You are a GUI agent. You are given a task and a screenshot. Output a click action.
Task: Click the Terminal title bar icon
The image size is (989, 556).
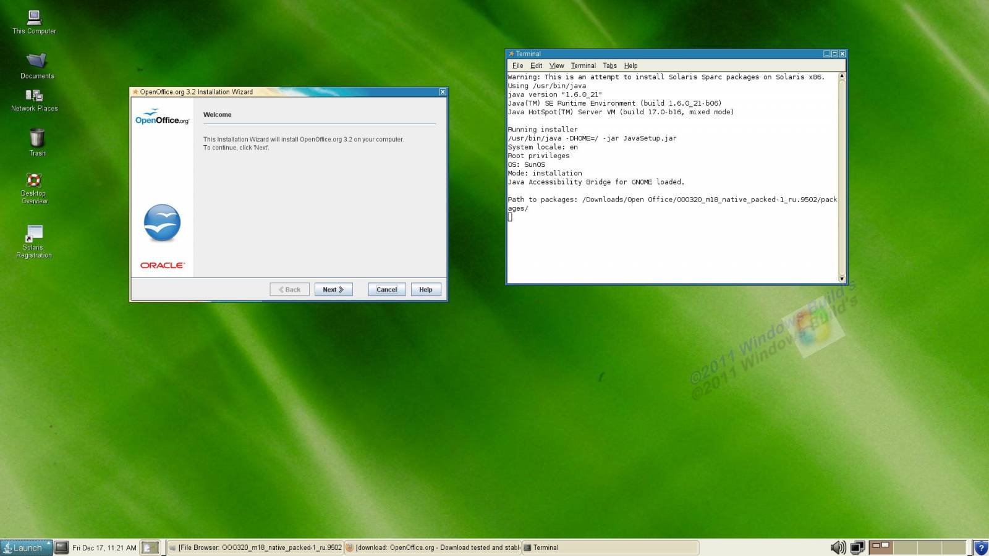click(x=511, y=54)
